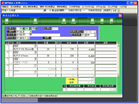
Task: Close the 仕入伝票入力 sub-window
Action: (120, 16)
